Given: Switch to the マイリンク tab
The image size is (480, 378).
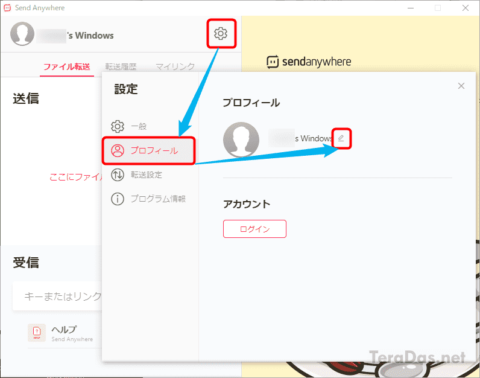Looking at the screenshot, I should click(175, 66).
